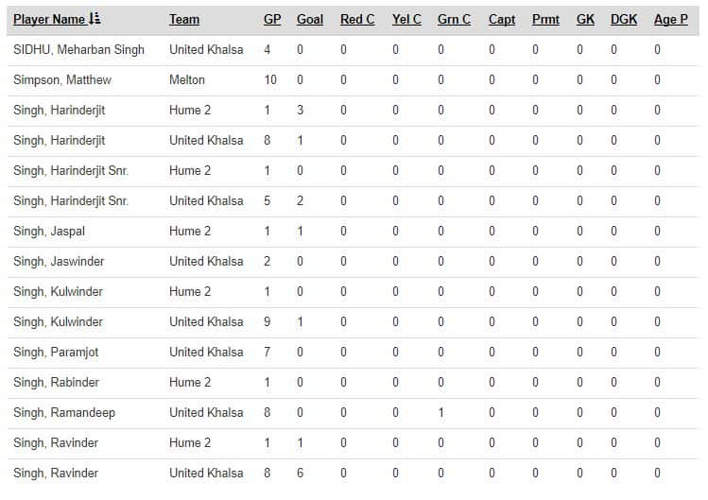Click the sort icon beside Player Name
This screenshot has width=708, height=500.
point(95,19)
